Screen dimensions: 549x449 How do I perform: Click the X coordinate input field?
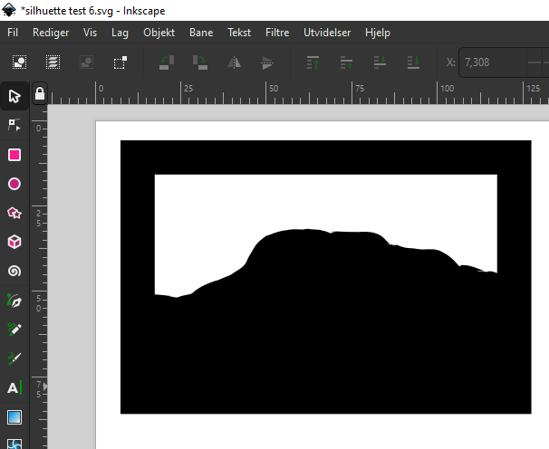489,62
